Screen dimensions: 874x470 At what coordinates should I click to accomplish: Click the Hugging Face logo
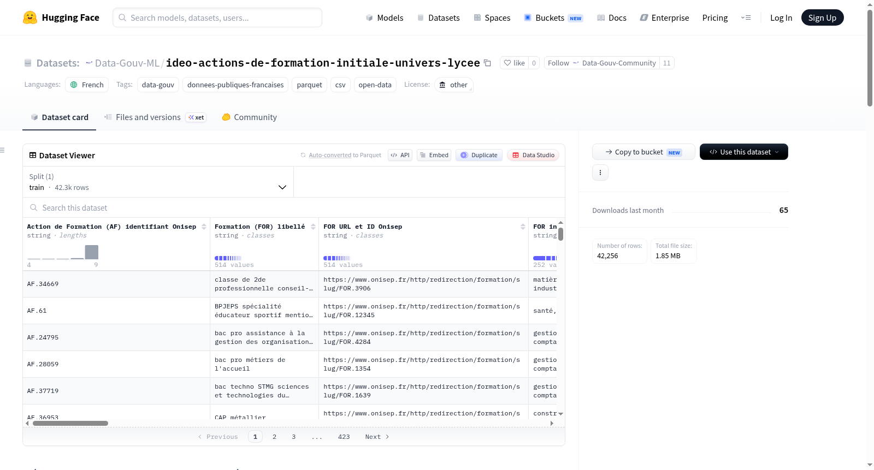point(61,17)
